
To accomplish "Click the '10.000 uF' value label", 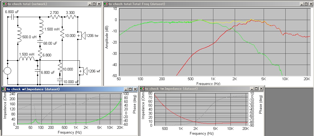I will point(71,82).
